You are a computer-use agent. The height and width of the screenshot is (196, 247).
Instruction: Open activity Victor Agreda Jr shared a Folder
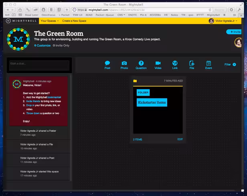pos(38,133)
